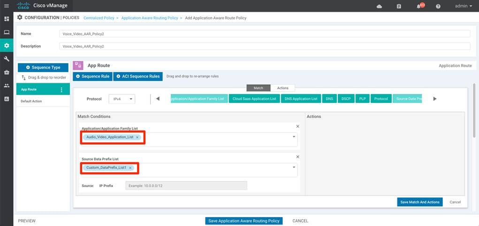Click the Sequence Type button
The width and height of the screenshot is (479, 226).
point(43,68)
